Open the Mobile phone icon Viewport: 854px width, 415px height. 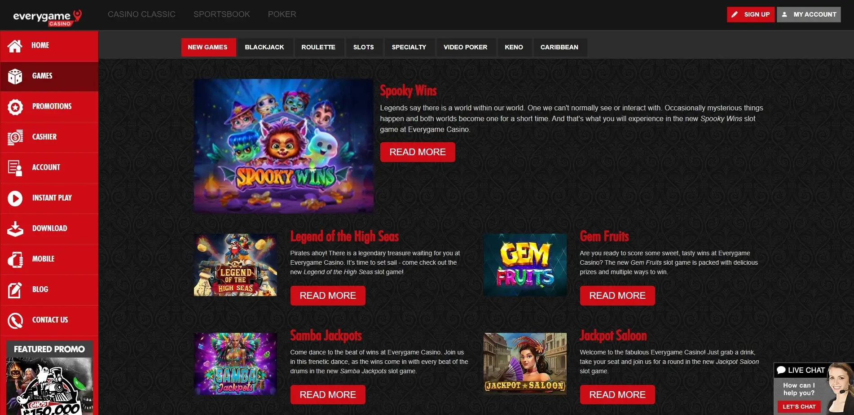point(15,259)
